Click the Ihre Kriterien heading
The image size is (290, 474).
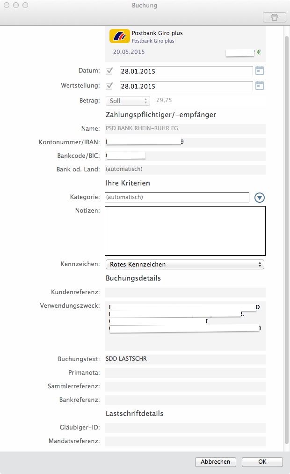coord(128,183)
